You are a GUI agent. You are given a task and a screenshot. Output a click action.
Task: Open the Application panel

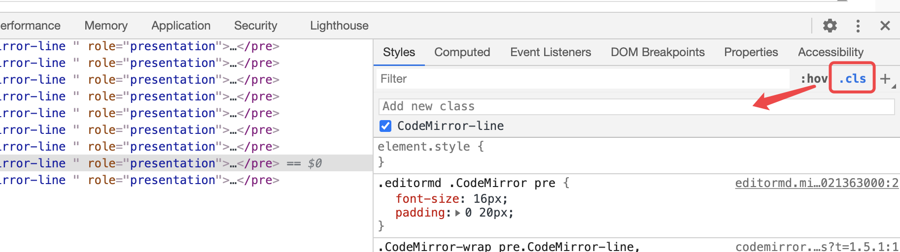(x=181, y=26)
